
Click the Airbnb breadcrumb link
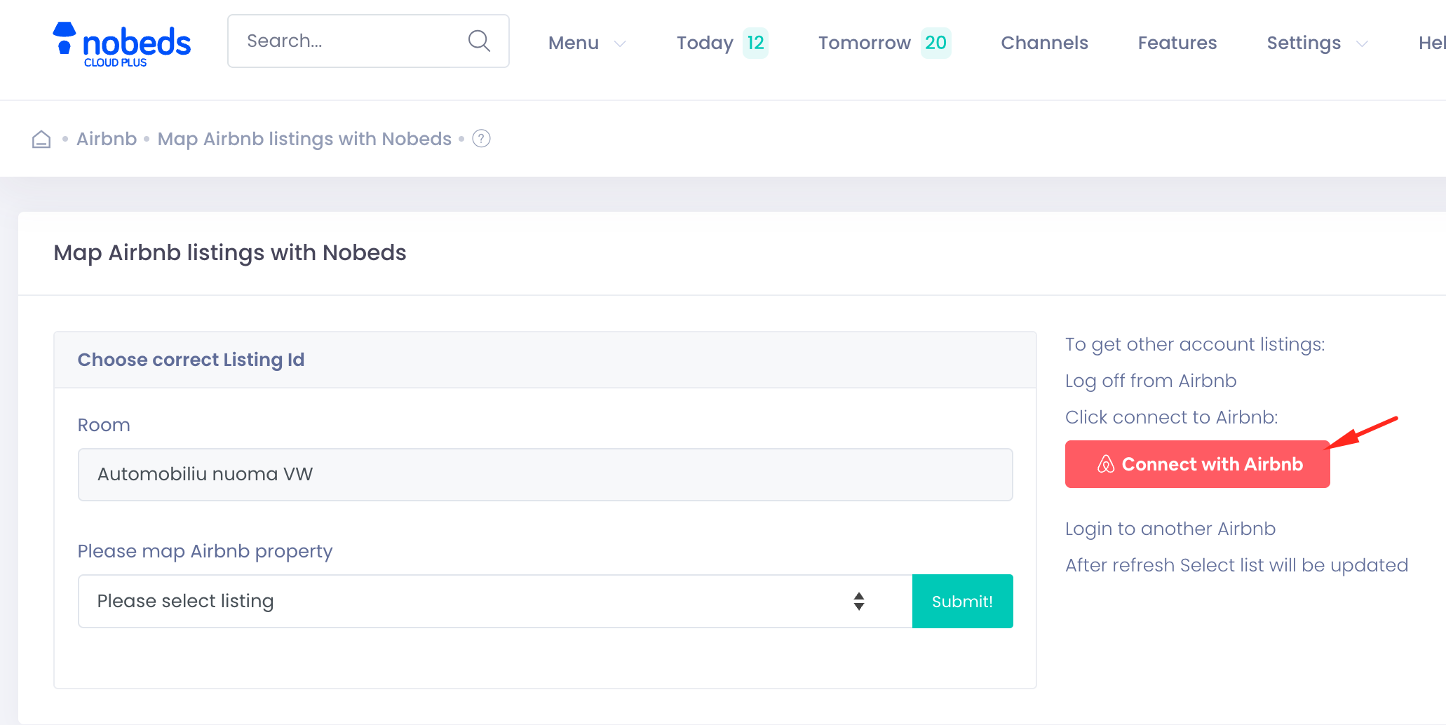(107, 139)
